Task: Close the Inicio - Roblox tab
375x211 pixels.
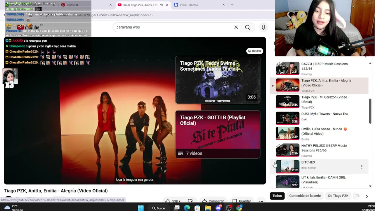Action: [224, 5]
